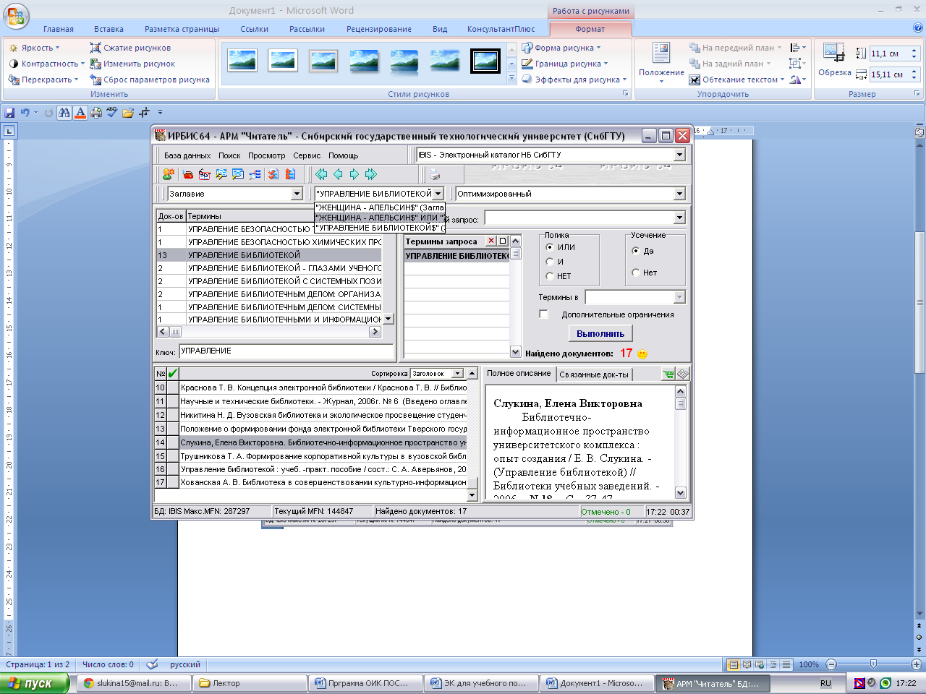Click the red telephone icon in IRBIS toolbar
This screenshot has width=926, height=694.
[x=188, y=174]
